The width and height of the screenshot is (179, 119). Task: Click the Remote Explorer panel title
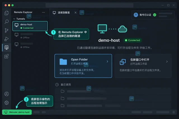click(23, 12)
